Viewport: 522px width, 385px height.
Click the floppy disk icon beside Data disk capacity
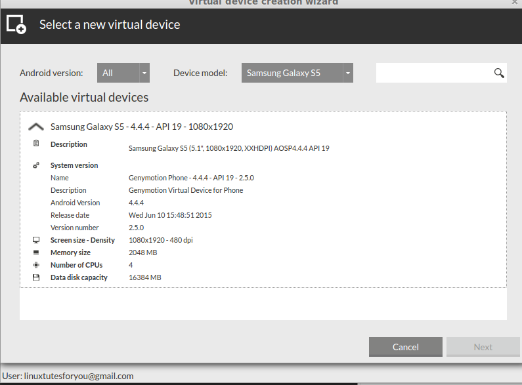(x=36, y=277)
